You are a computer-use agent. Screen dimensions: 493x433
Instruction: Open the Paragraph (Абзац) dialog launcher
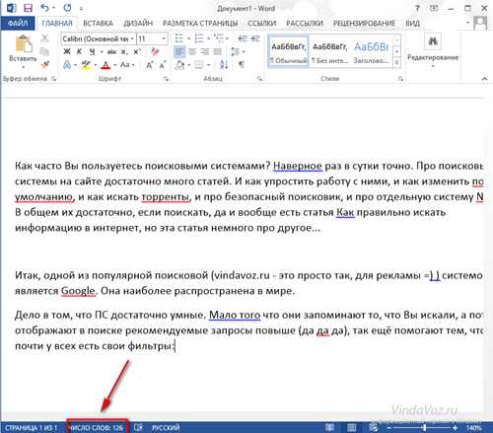point(259,79)
